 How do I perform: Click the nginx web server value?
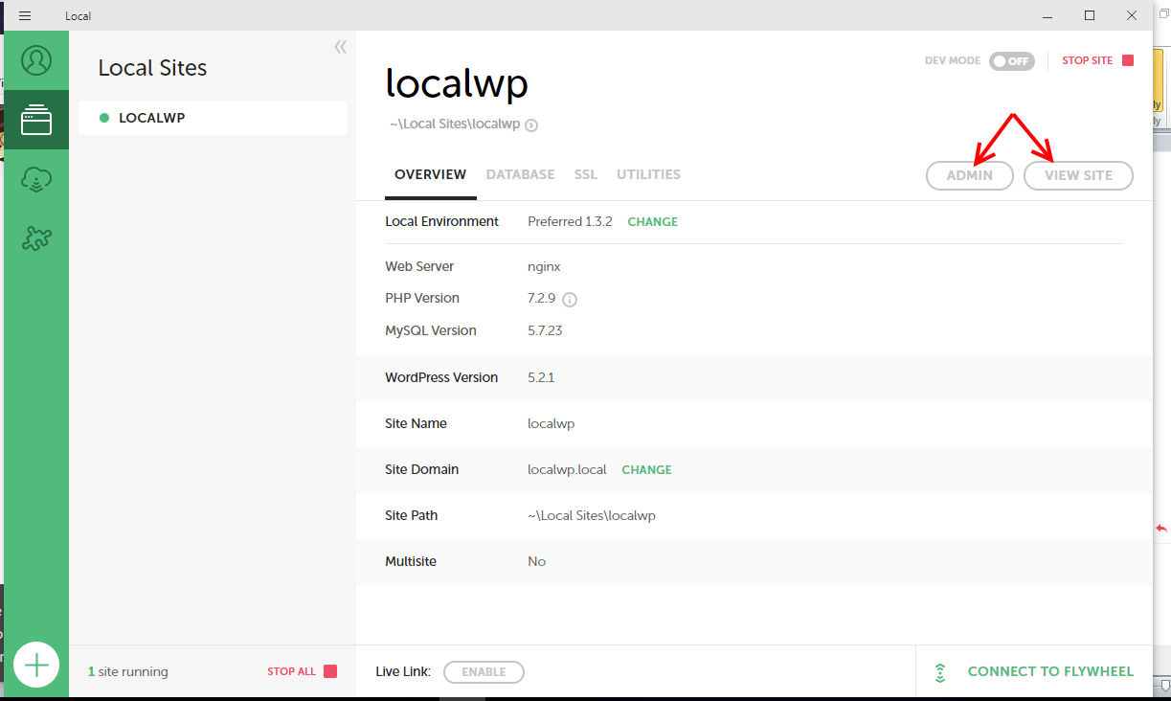[544, 267]
